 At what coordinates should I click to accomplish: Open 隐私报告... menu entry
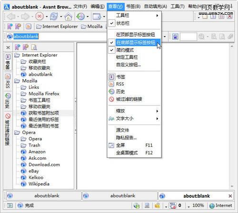coord(134,137)
